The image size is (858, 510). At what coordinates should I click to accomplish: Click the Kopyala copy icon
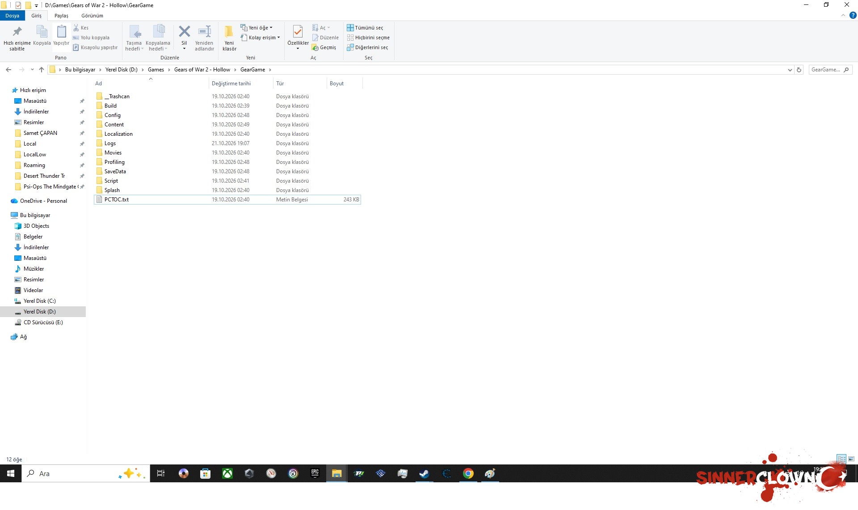[42, 35]
